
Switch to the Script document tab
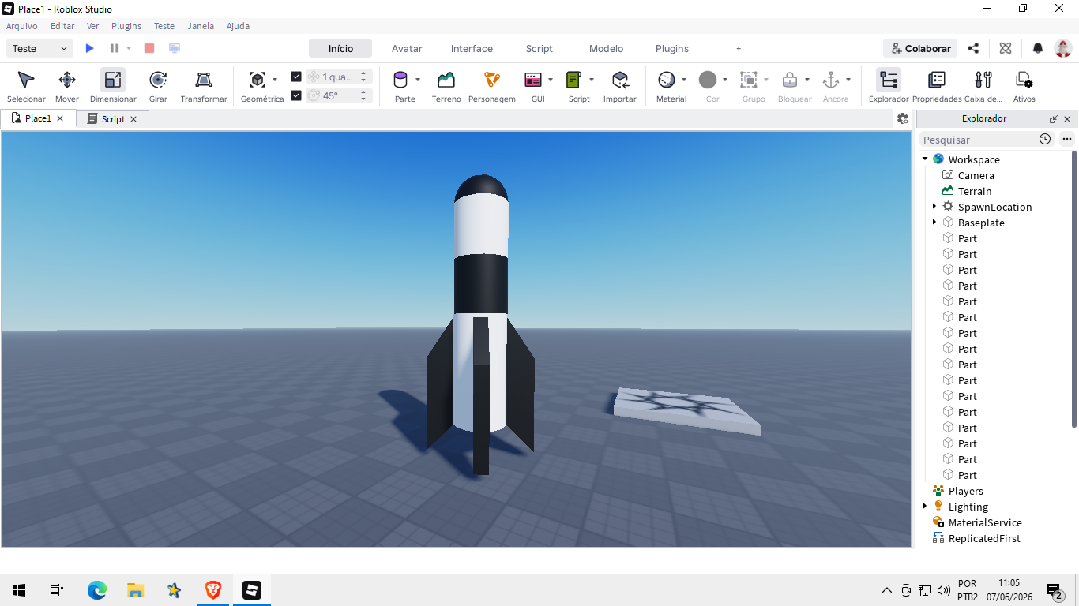point(113,119)
